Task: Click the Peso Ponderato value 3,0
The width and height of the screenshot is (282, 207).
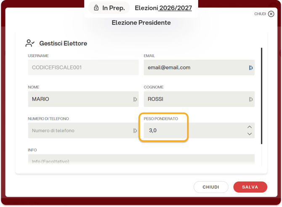Action: pos(153,130)
